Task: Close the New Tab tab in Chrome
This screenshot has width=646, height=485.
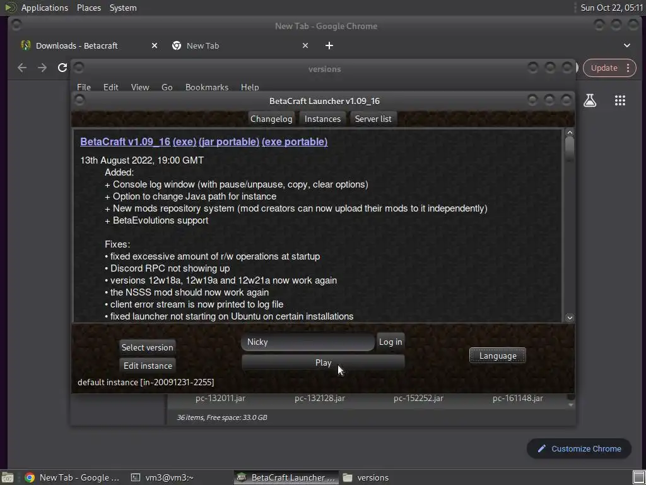Action: (305, 45)
